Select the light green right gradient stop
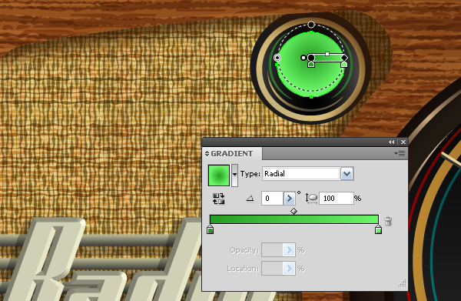Viewport: 461px width, 301px height. click(x=378, y=229)
